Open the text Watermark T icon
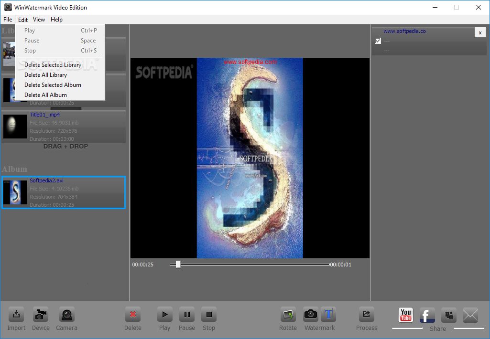This screenshot has width=490, height=339. 328,314
